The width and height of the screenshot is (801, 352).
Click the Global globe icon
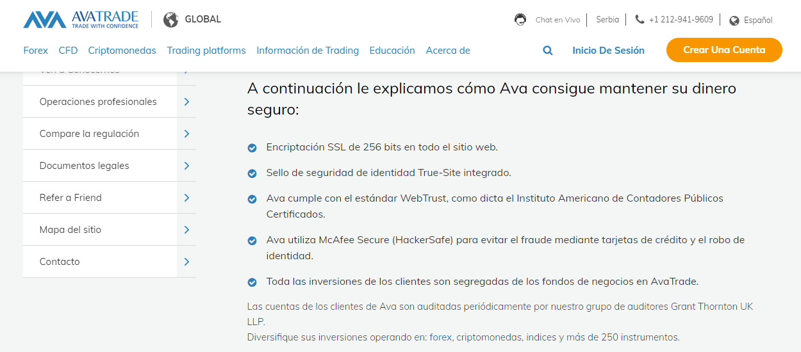[170, 20]
